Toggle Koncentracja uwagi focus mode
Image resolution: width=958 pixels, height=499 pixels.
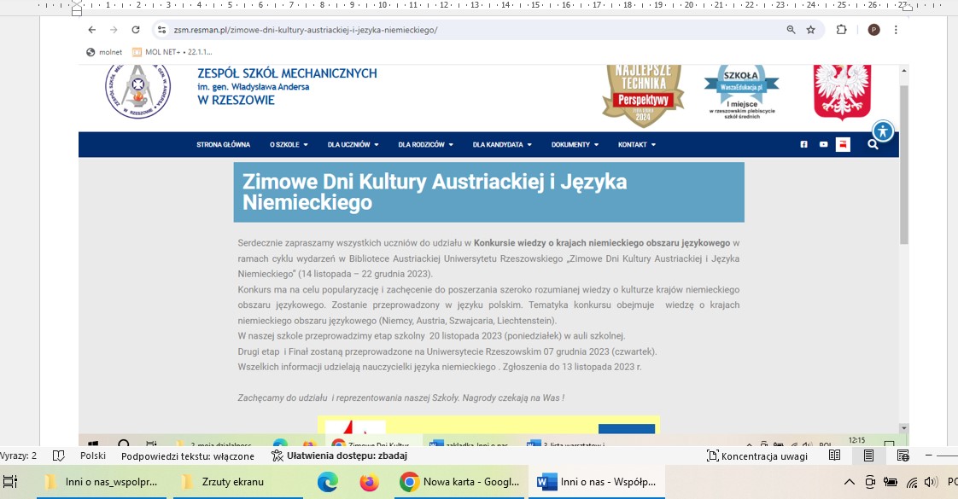coord(756,455)
